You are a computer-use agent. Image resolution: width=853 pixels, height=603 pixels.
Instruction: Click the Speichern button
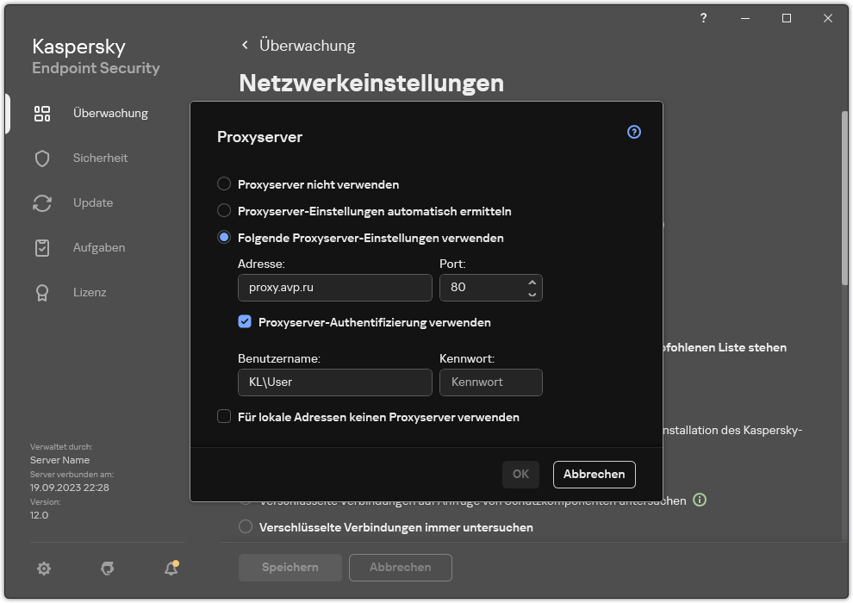[x=290, y=567]
